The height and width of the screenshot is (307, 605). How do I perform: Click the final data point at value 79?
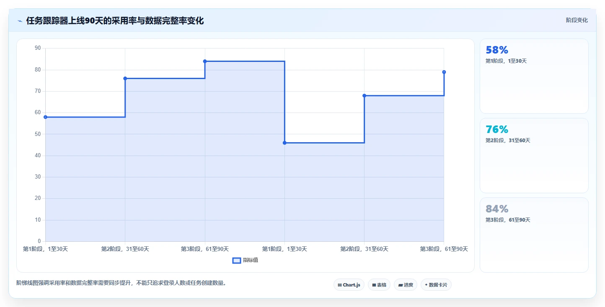coord(444,72)
